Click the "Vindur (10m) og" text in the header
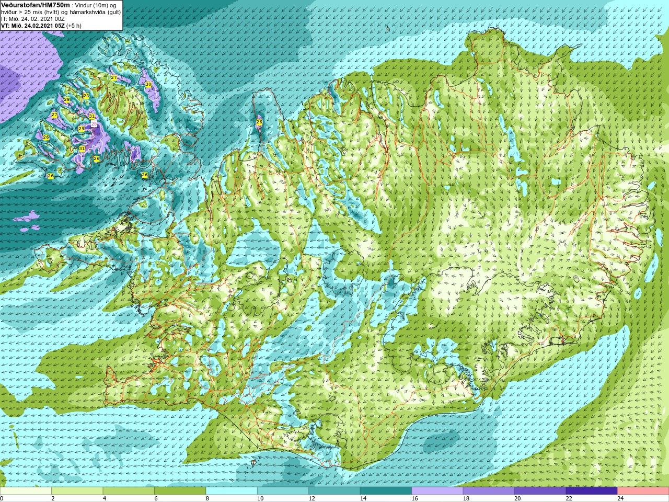 pyautogui.click(x=96, y=5)
